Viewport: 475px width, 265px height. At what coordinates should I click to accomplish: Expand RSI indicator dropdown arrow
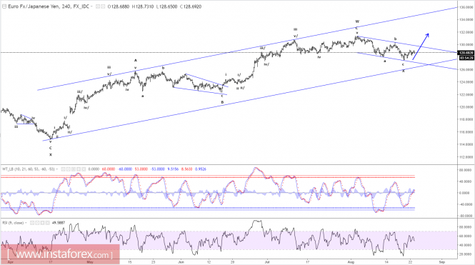click(x=26, y=223)
